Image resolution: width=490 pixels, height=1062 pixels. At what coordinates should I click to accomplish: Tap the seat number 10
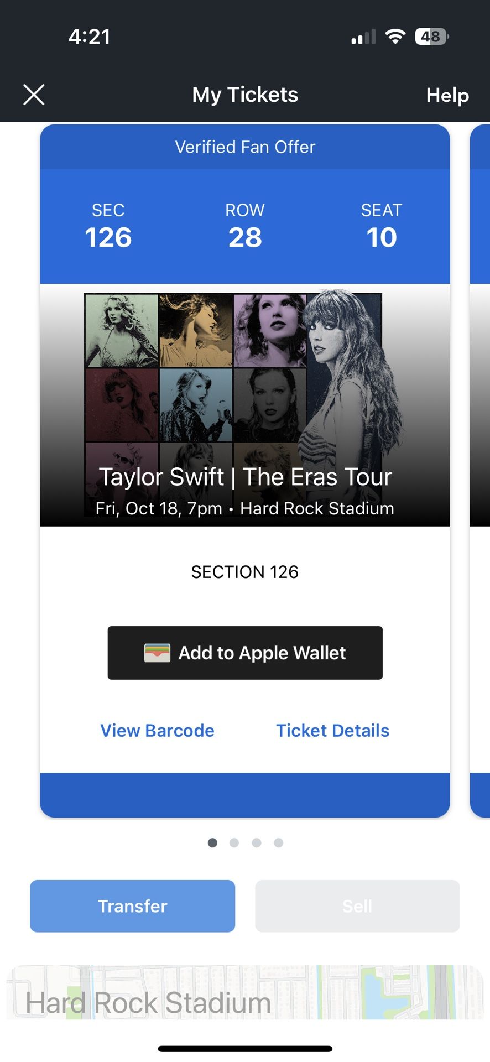[x=382, y=237]
